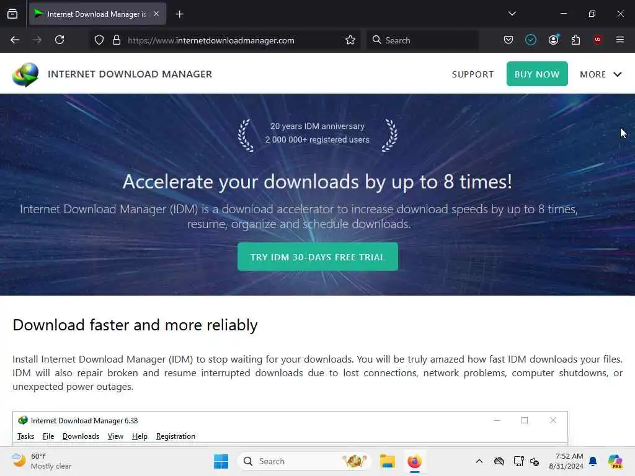Open the recent browsing view icon
This screenshot has height=476, width=635.
(x=12, y=14)
